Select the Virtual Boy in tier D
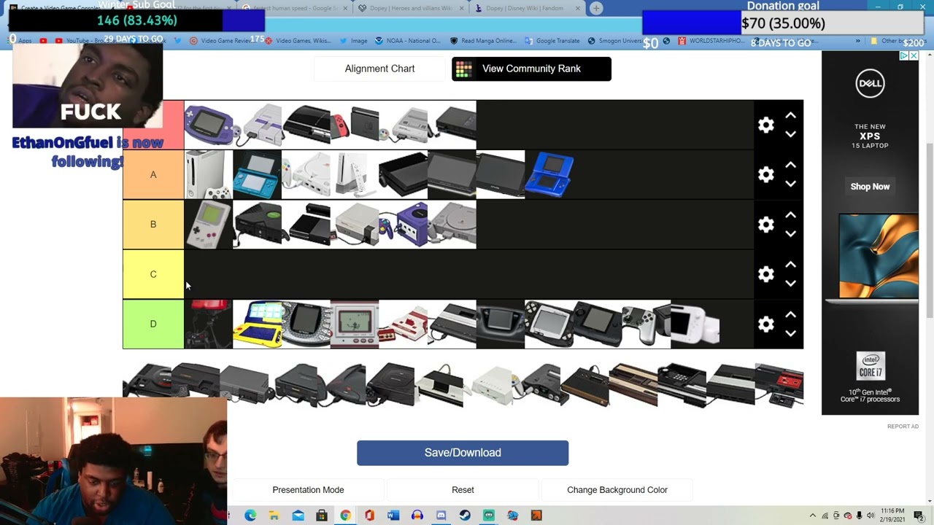Viewport: 934px width, 525px height. pos(209,324)
